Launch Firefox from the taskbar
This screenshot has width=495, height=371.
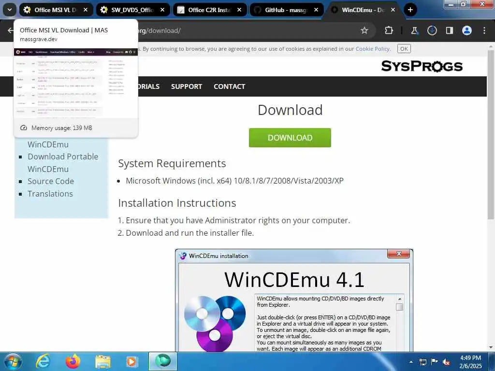click(x=73, y=361)
